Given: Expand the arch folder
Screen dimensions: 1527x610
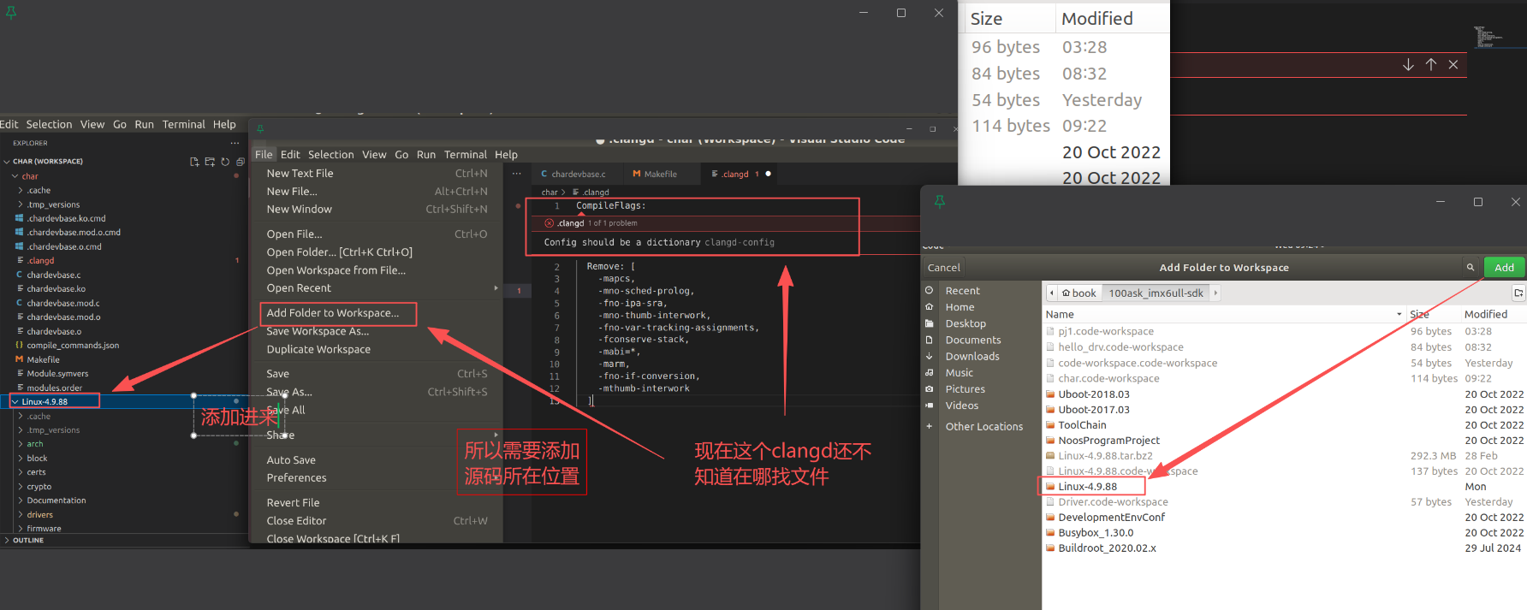Looking at the screenshot, I should click(x=21, y=444).
